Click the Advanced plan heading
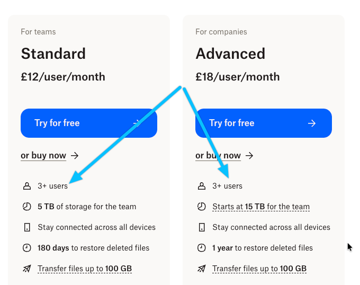This screenshot has width=360, height=285. (x=230, y=54)
